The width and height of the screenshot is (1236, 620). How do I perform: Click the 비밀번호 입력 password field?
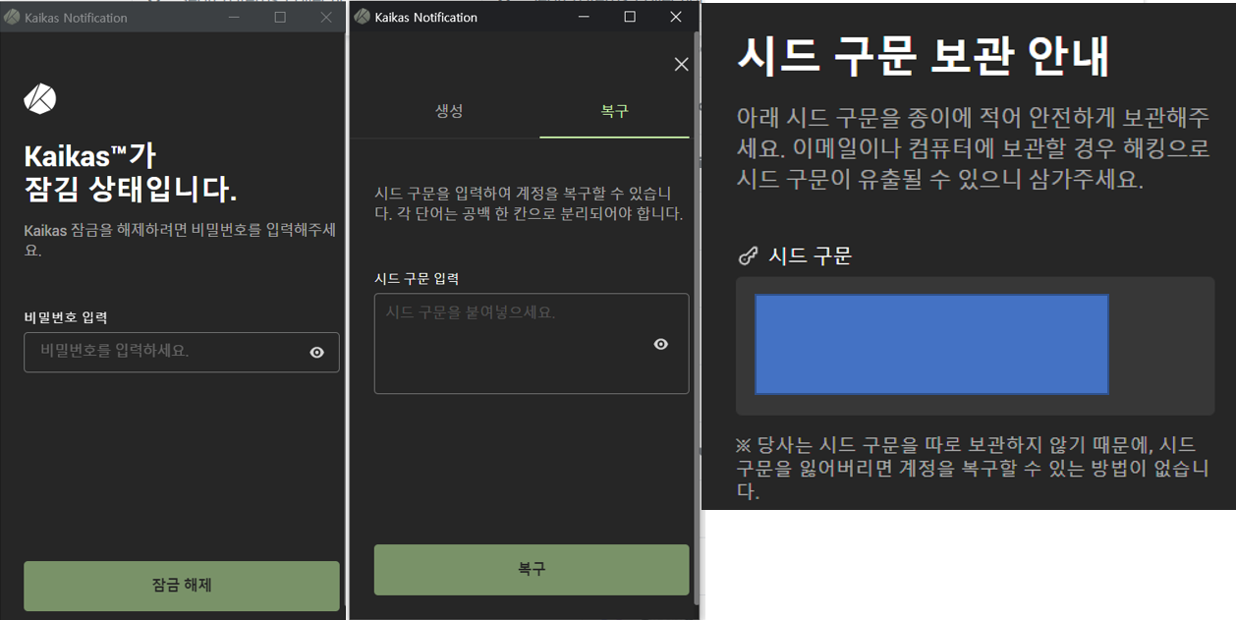[182, 352]
